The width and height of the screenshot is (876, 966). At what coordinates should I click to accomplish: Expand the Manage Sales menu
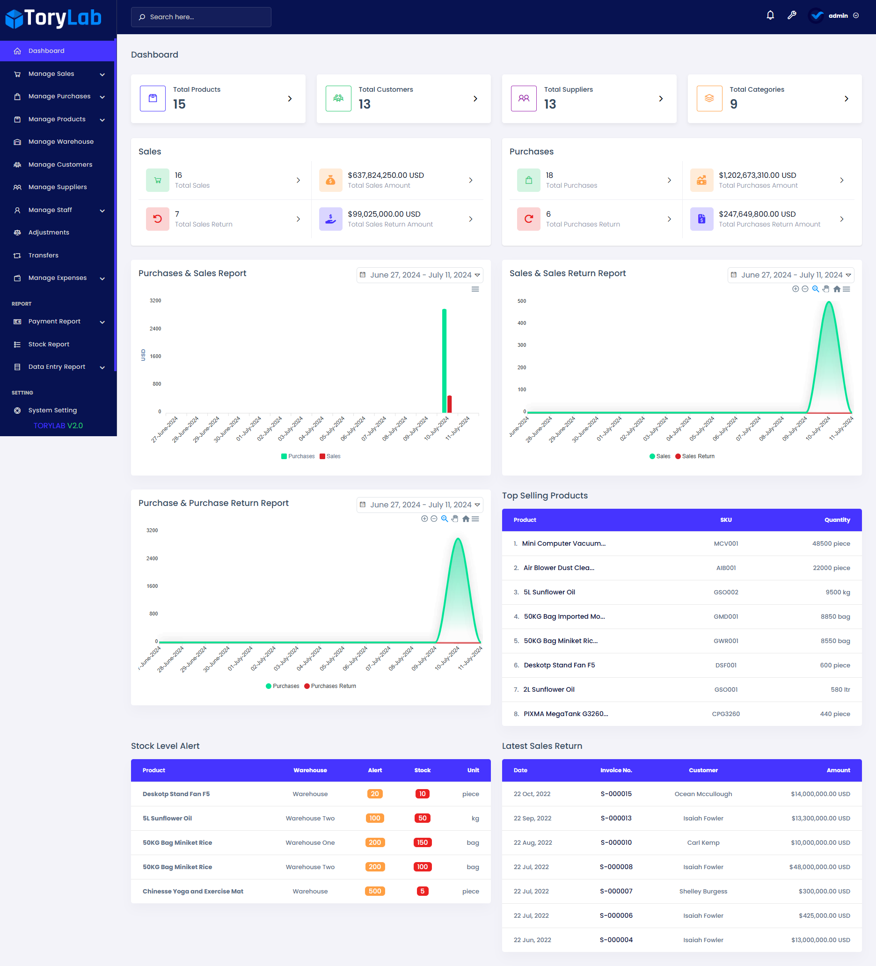pyautogui.click(x=51, y=73)
